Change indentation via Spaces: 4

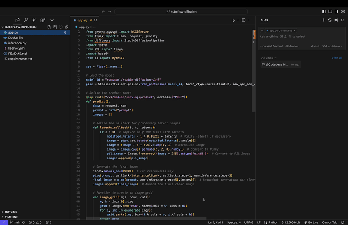click(234, 222)
